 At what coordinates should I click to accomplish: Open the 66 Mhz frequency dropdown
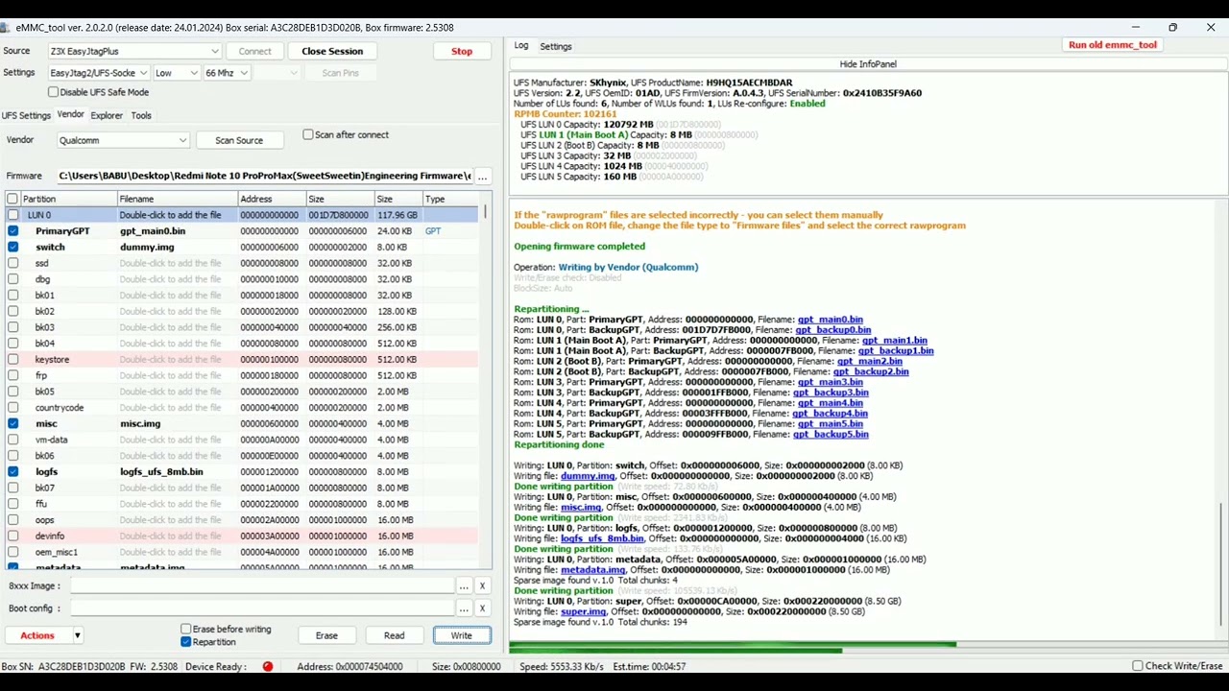coord(227,73)
